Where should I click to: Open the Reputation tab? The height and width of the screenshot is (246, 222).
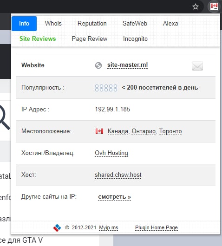coord(92,24)
